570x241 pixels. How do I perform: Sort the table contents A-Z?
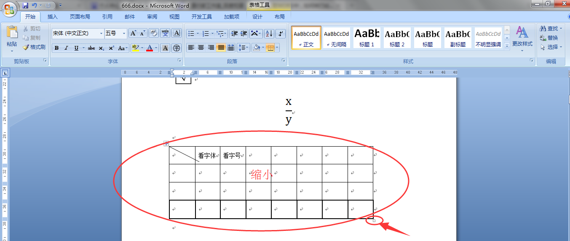click(x=269, y=33)
